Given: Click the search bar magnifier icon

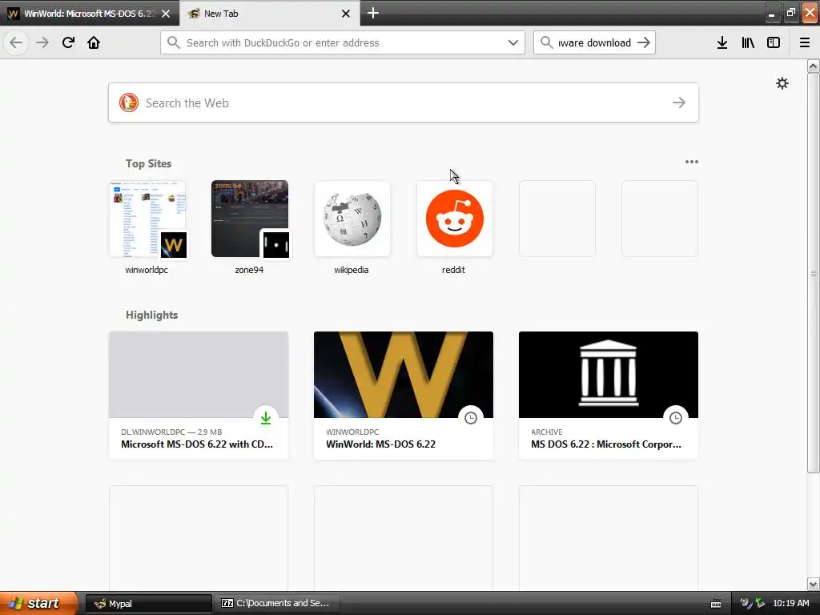Looking at the screenshot, I should click(546, 42).
